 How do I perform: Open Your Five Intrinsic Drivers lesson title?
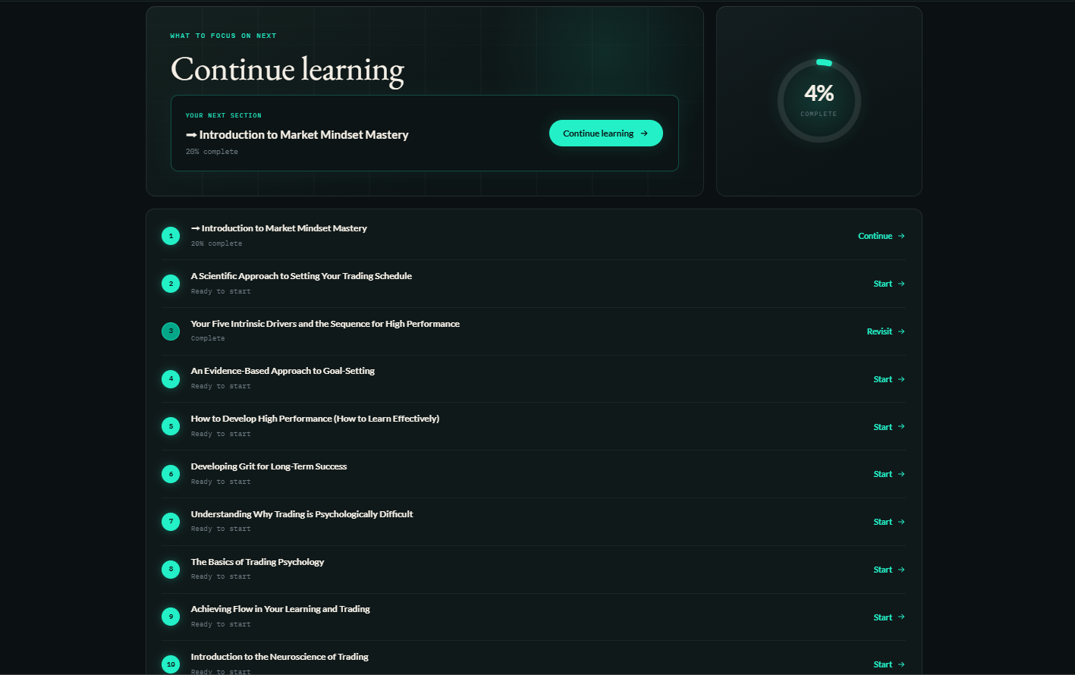pyautogui.click(x=325, y=324)
